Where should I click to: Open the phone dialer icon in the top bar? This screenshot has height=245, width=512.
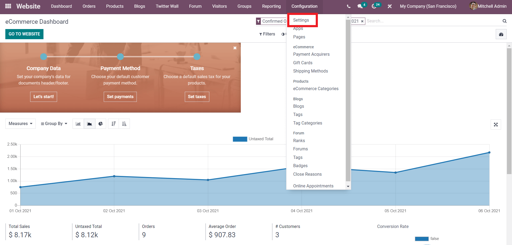[x=348, y=6]
